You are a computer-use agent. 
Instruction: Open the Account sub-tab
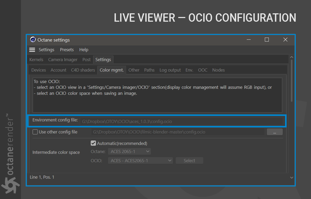[58, 70]
